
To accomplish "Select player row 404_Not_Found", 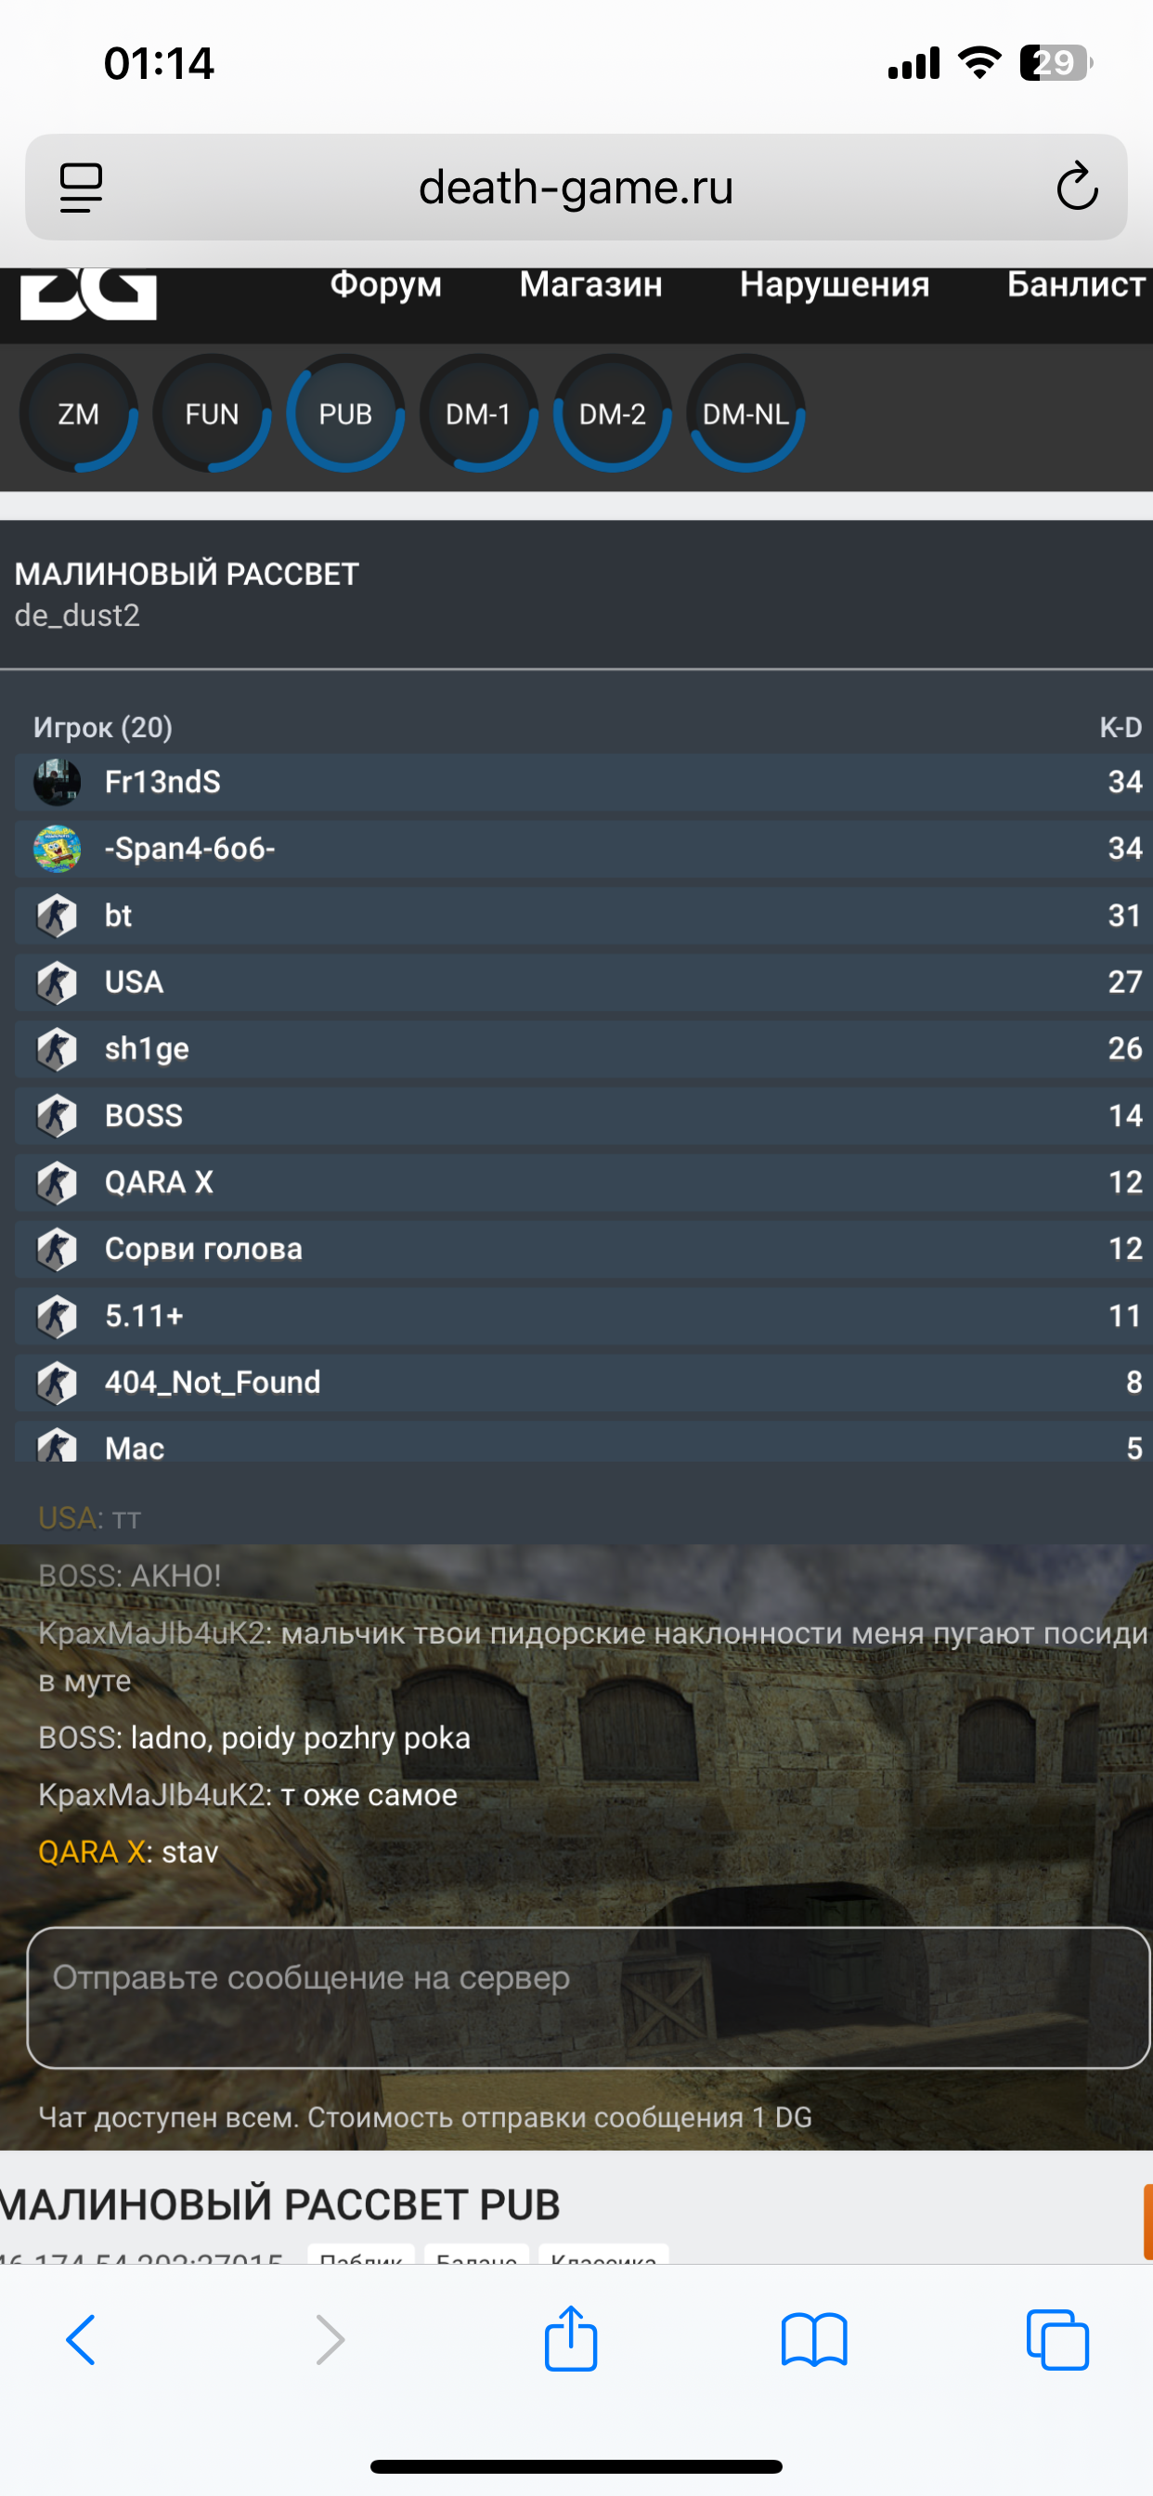I will pyautogui.click(x=581, y=1382).
